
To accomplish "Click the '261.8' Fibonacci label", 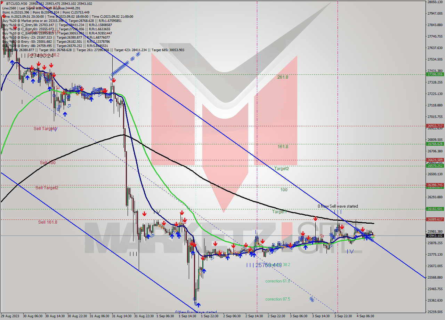I will 283,77.
